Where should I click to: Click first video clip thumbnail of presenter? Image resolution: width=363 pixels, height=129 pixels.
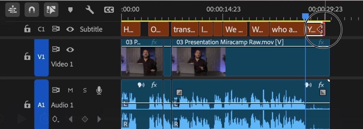tap(142, 62)
